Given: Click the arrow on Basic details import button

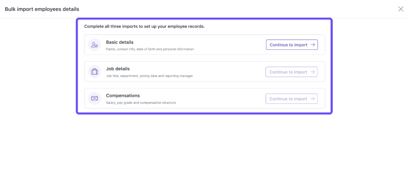Looking at the screenshot, I should click(312, 45).
